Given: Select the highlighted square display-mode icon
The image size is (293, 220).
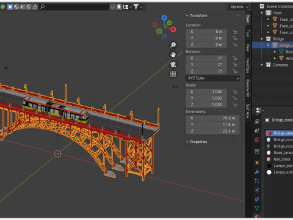Looking at the screenshot, I should [x=10, y=7].
